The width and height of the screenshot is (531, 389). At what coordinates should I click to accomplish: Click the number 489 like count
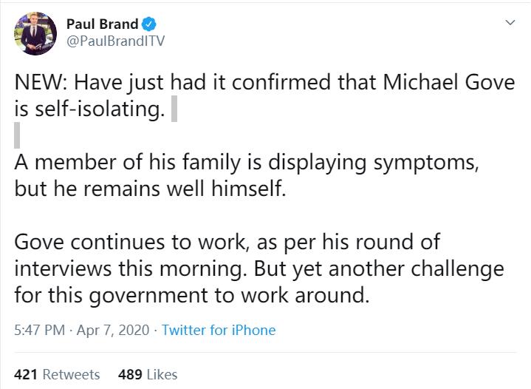pos(130,374)
